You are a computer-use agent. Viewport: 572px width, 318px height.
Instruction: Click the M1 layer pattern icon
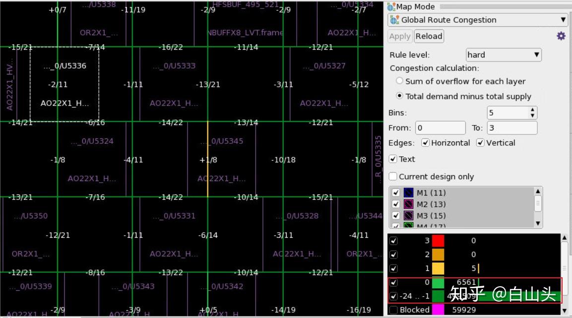click(409, 192)
